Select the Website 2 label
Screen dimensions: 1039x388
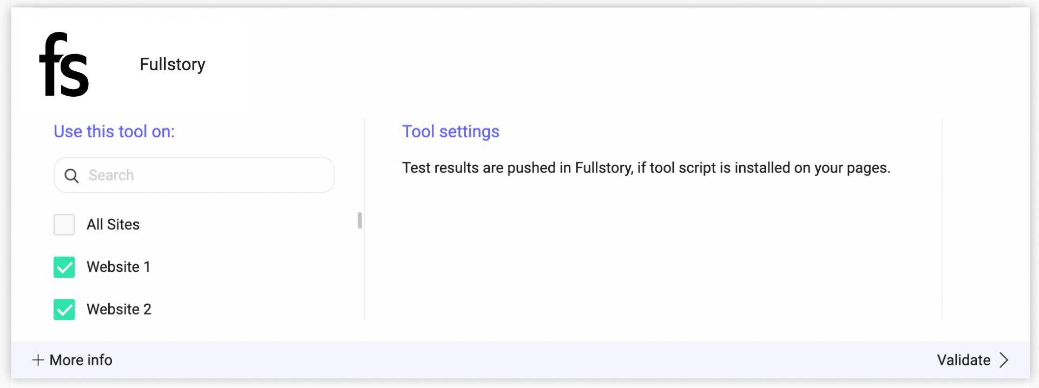click(119, 310)
